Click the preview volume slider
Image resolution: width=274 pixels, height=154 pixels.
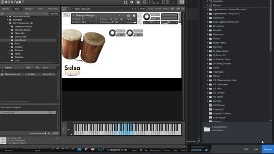38,133
